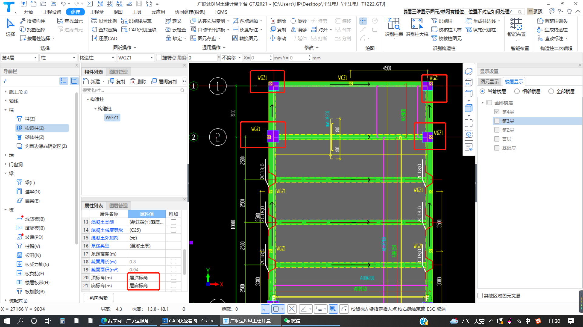
Task: Open 设置比例 scale setting tool
Action: pyautogui.click(x=104, y=21)
